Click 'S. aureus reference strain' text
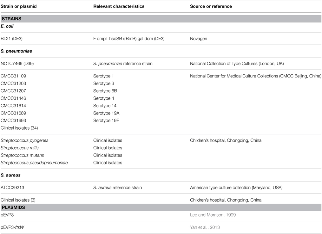 [117, 188]
